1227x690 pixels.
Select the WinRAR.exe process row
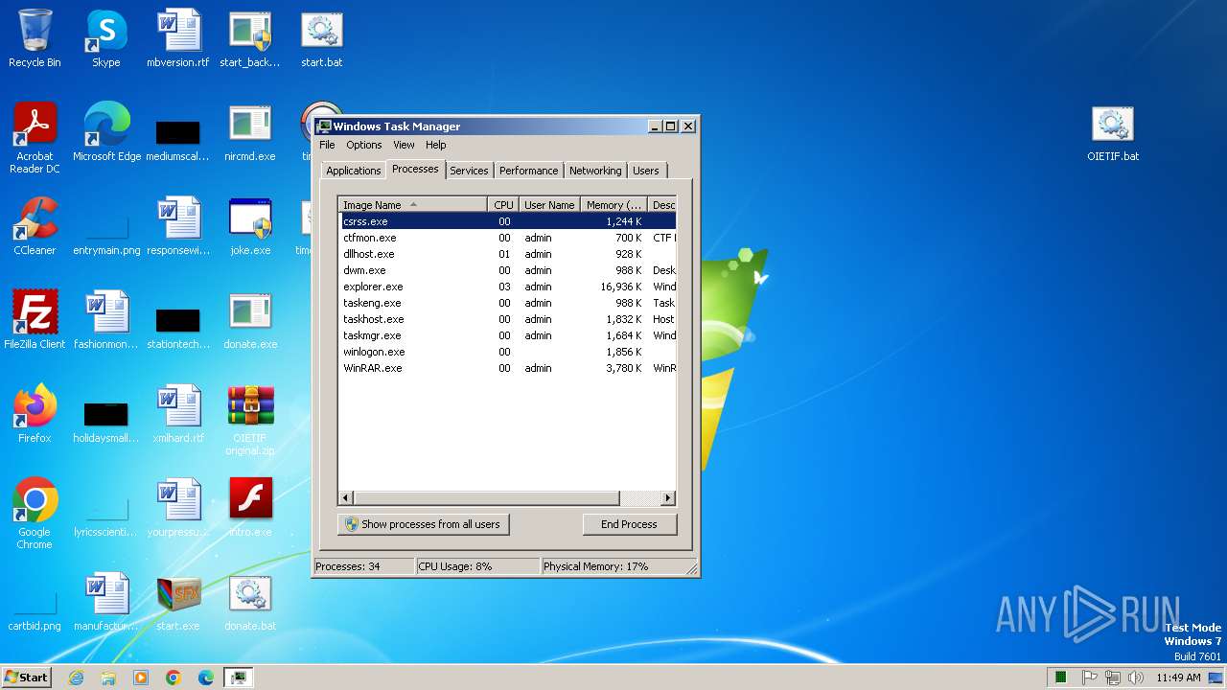(x=508, y=368)
